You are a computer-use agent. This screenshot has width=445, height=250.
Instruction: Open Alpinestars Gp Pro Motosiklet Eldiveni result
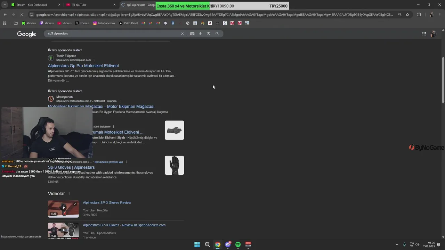[83, 66]
